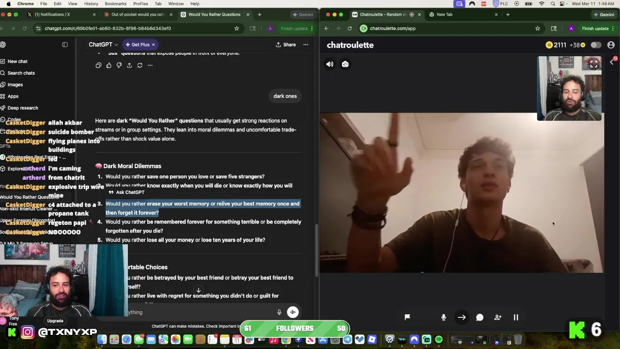Click the 2111 coin balance
Screen dimensions: 620x349
coord(556,45)
